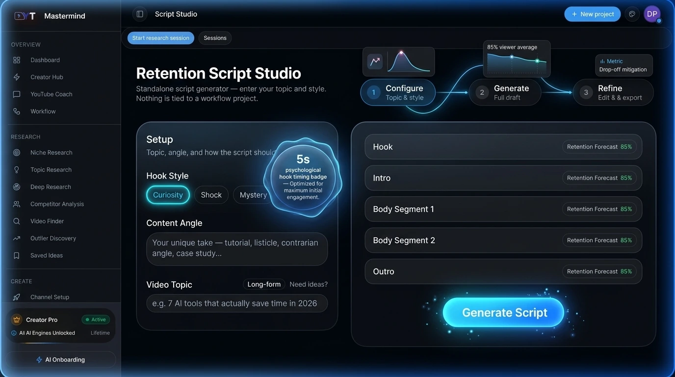The image size is (675, 377).
Task: Open the Dashboard icon in sidebar
Action: pyautogui.click(x=17, y=60)
